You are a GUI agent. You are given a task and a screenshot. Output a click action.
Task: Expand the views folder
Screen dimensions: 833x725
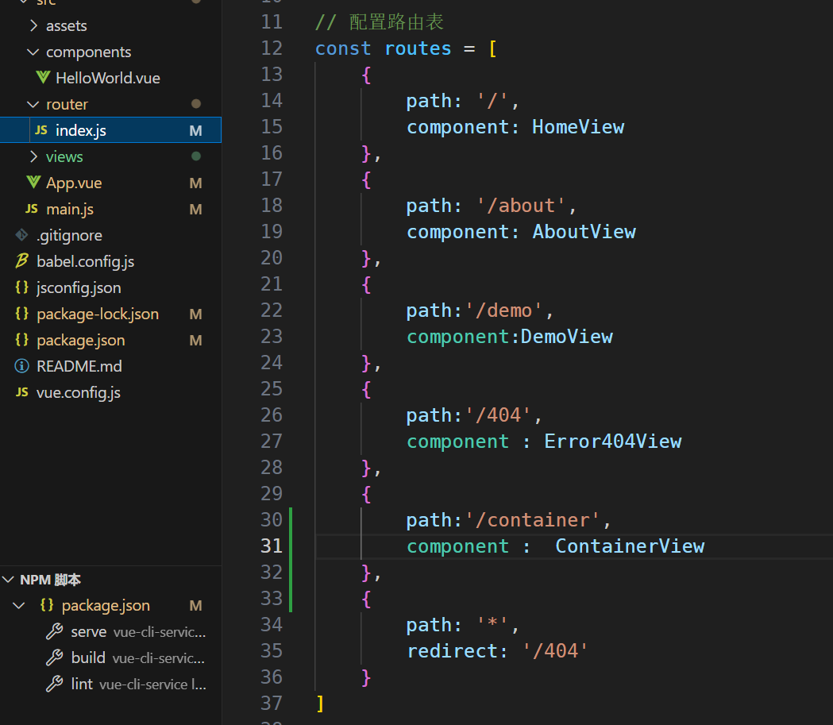coord(34,156)
